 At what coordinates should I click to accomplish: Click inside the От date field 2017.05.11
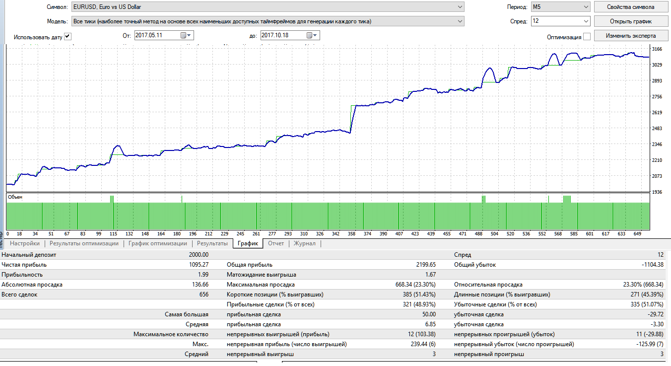coord(157,35)
